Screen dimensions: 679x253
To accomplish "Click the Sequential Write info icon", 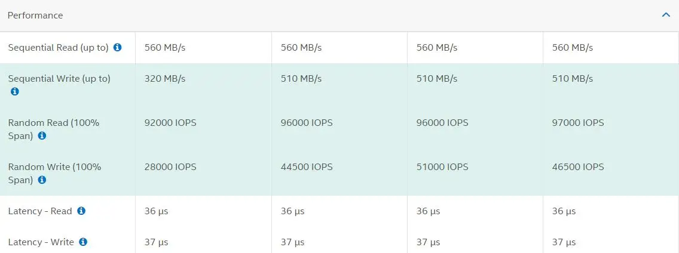I will tap(15, 91).
